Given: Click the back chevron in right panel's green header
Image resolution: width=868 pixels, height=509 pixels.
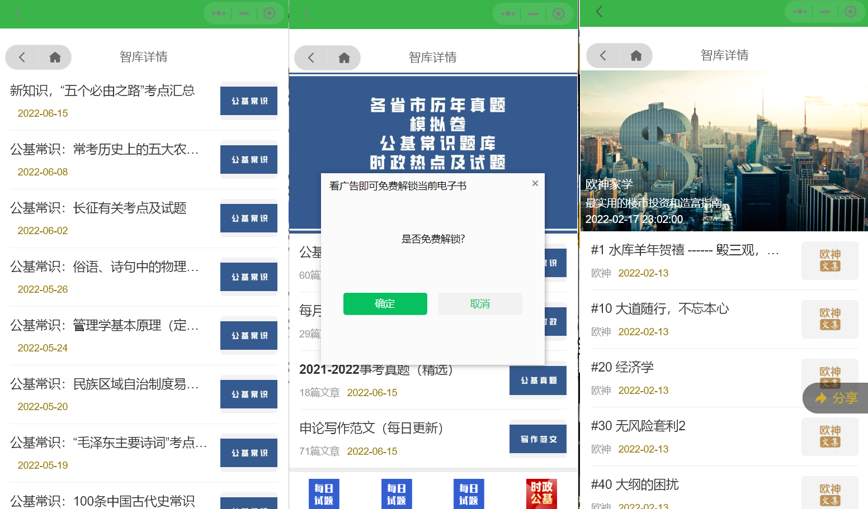Looking at the screenshot, I should [599, 11].
